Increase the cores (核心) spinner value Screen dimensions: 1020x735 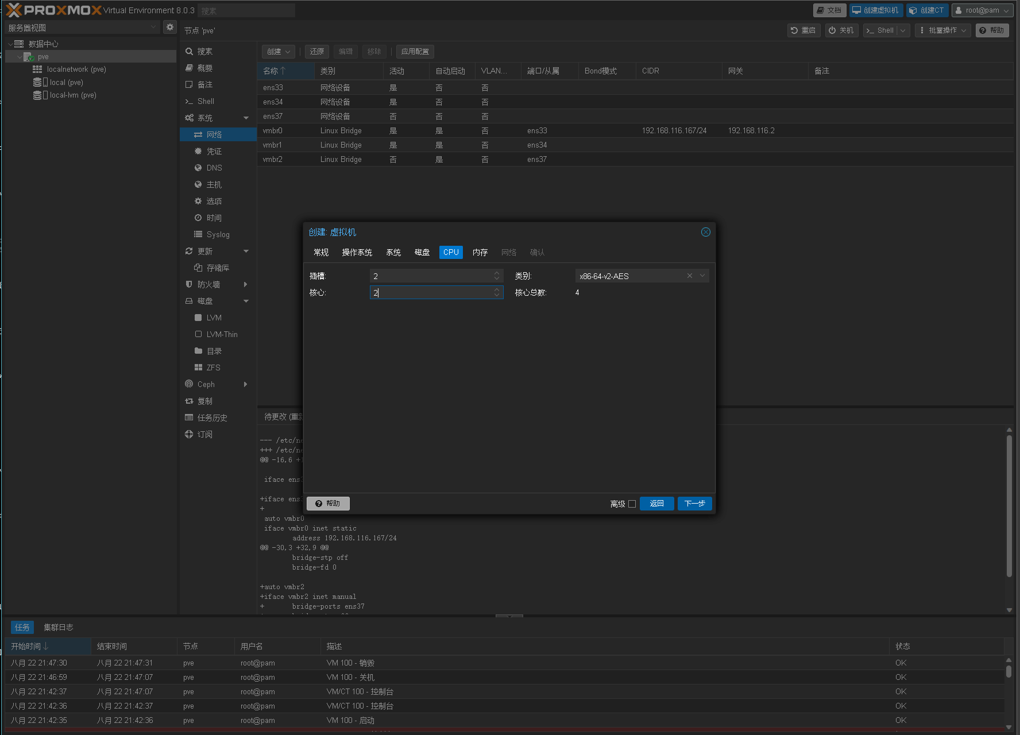point(497,290)
